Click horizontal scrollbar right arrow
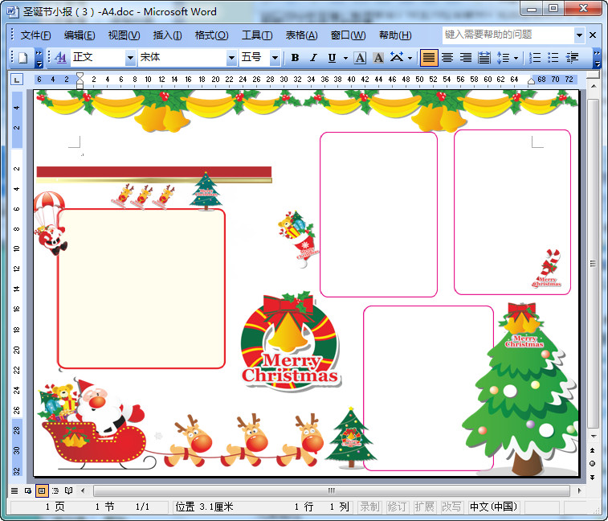608x521 pixels. (579, 490)
